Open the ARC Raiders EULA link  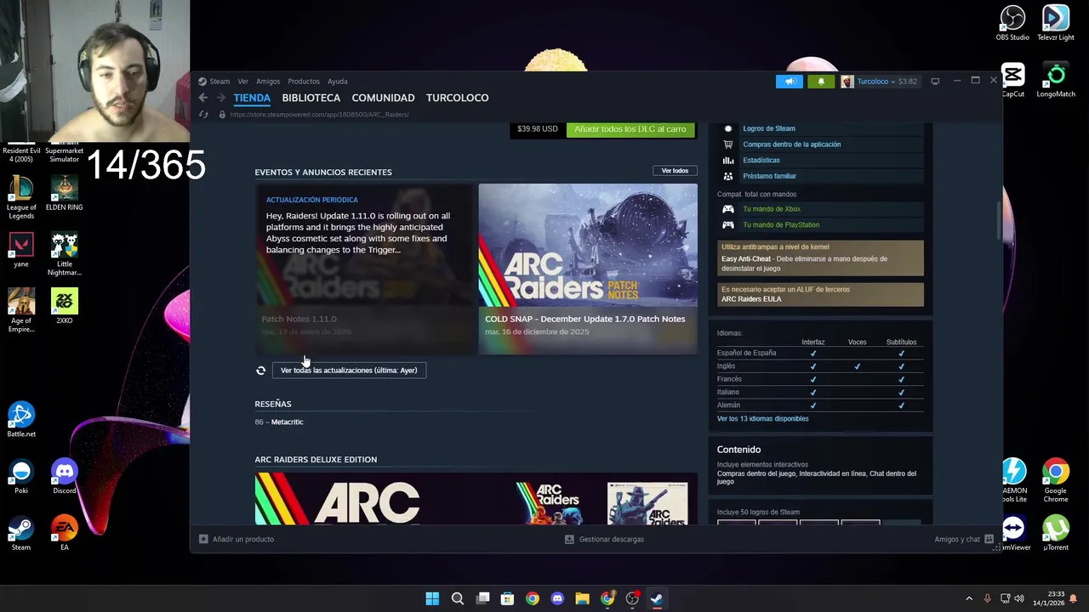(751, 299)
